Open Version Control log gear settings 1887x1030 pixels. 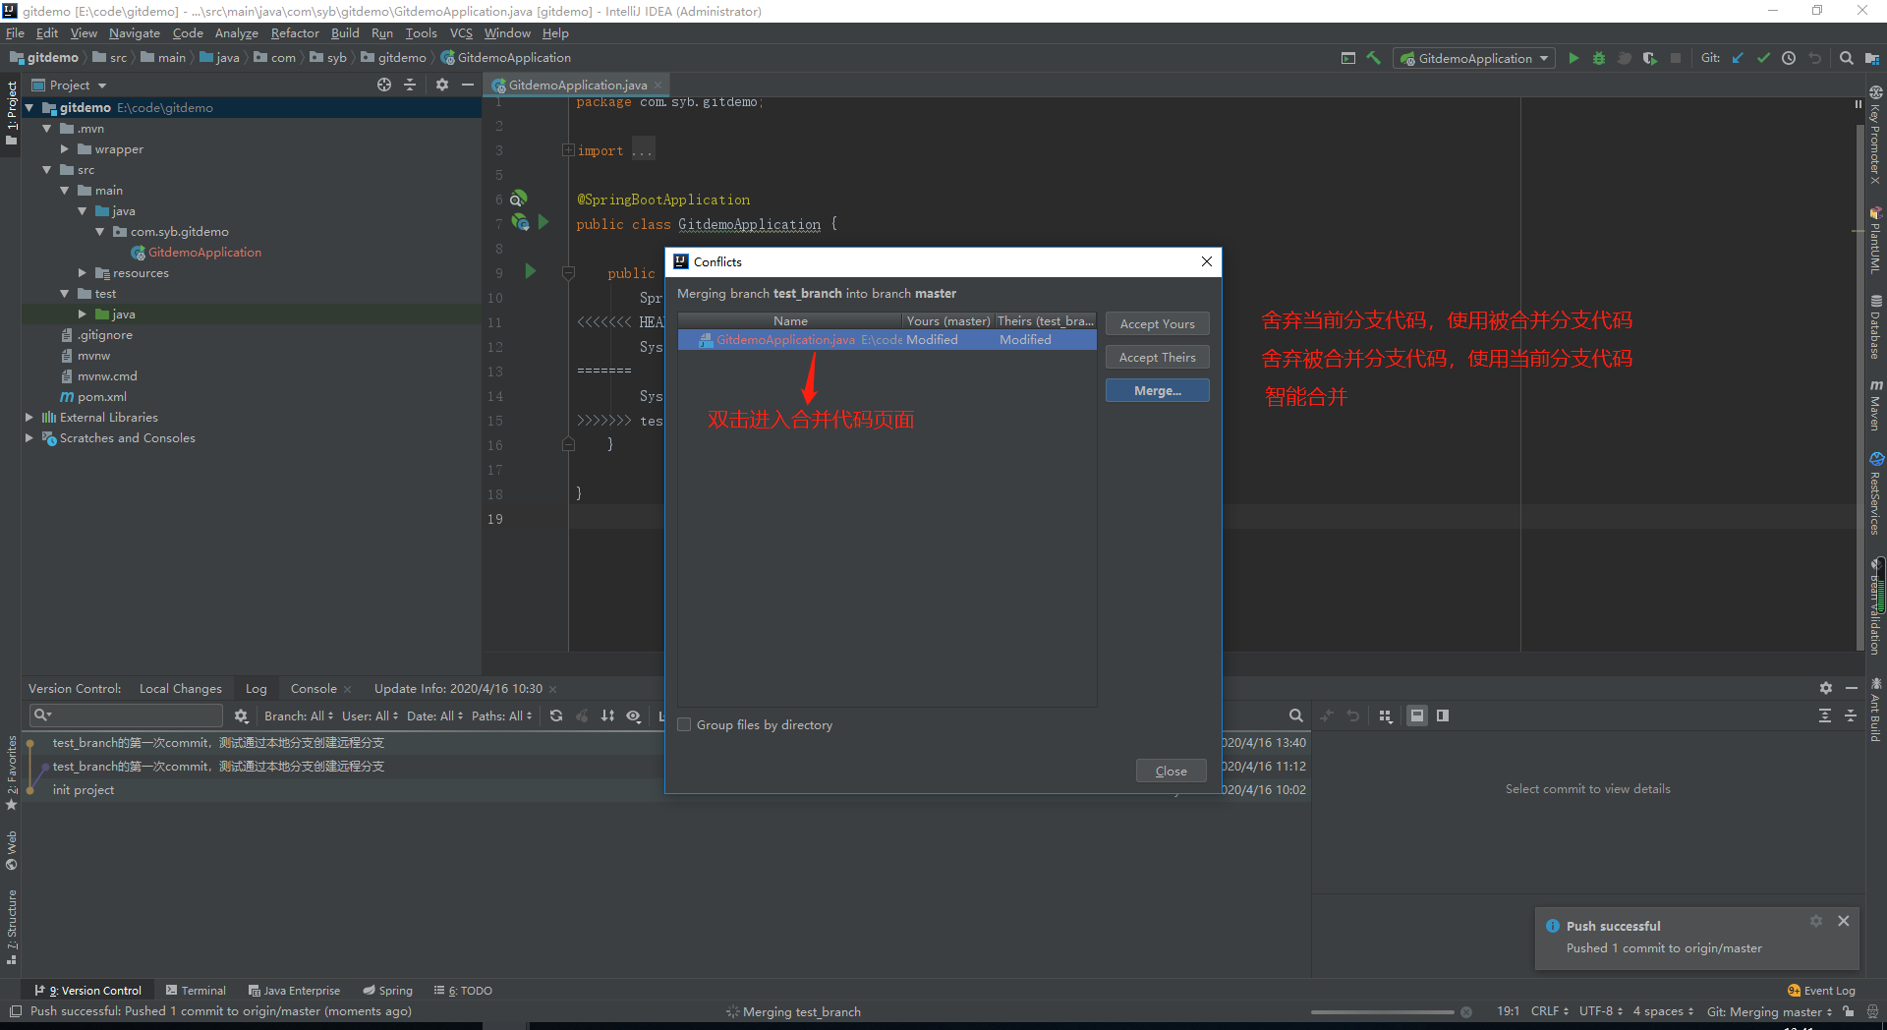click(x=241, y=715)
